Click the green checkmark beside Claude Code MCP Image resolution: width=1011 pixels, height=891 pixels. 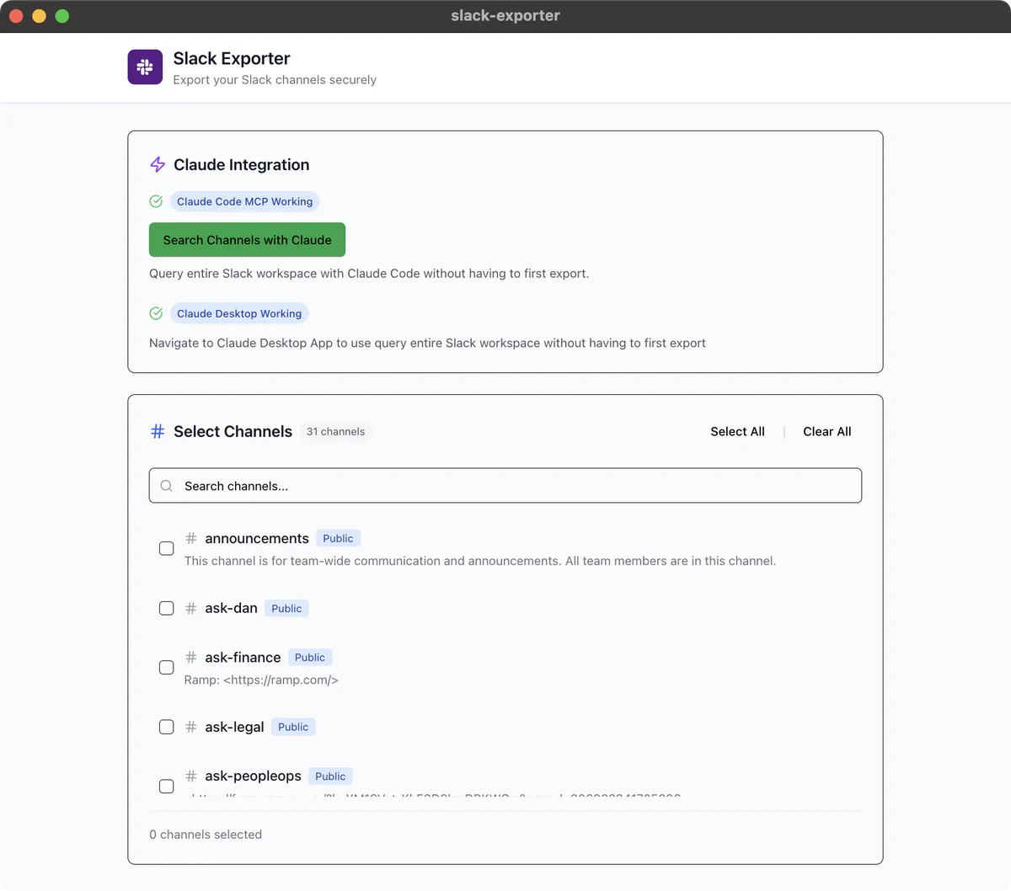(x=156, y=201)
